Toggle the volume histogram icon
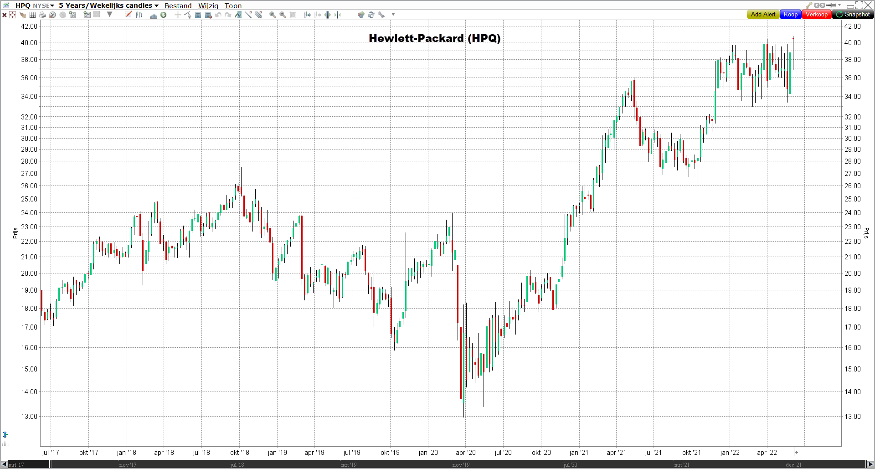Screen dimensions: 875x469 pos(153,15)
